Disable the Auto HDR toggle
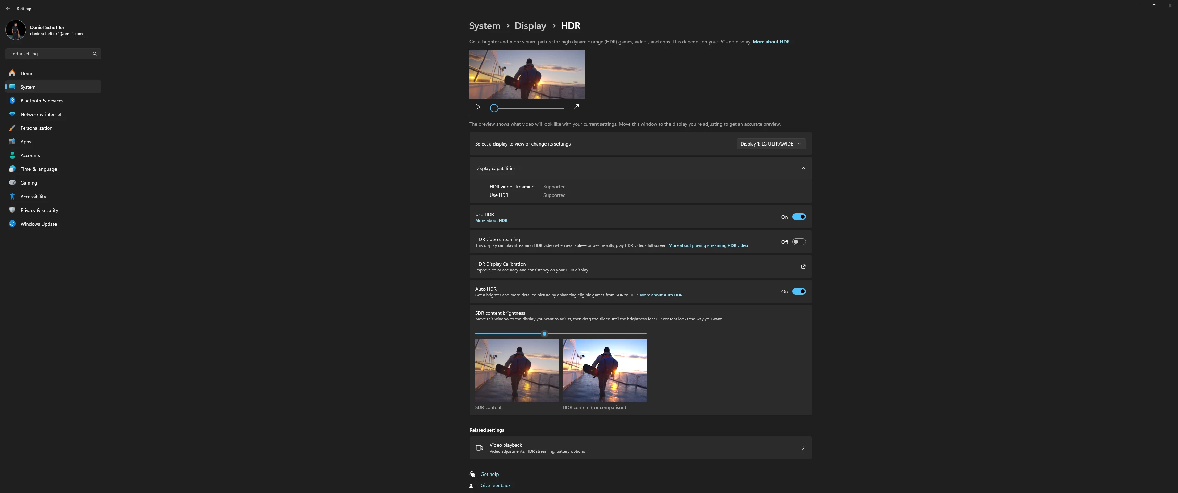 coord(799,291)
